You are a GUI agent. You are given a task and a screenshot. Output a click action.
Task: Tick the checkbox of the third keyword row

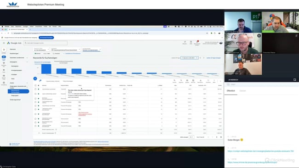tap(35, 99)
